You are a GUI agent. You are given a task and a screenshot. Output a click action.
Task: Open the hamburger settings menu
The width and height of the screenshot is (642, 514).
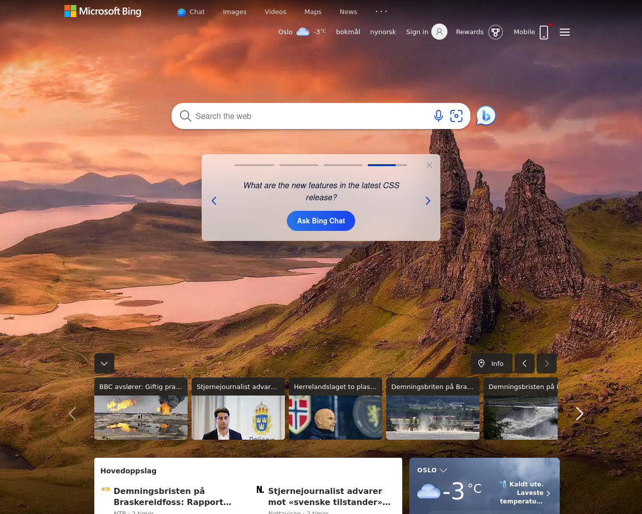[x=565, y=32]
